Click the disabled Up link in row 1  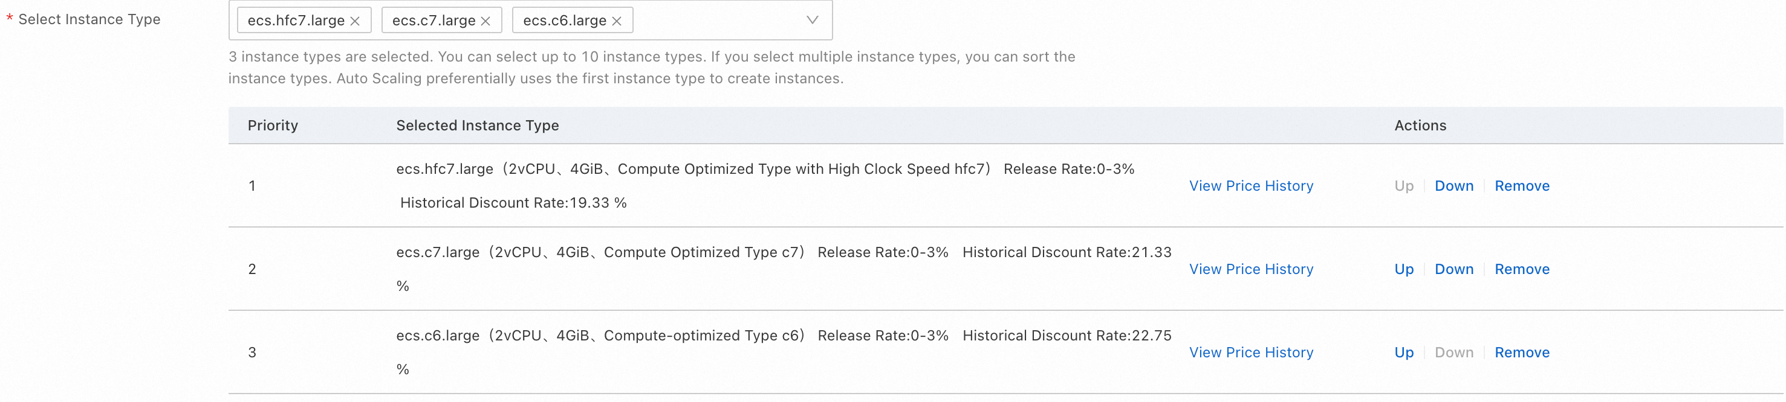click(x=1404, y=186)
